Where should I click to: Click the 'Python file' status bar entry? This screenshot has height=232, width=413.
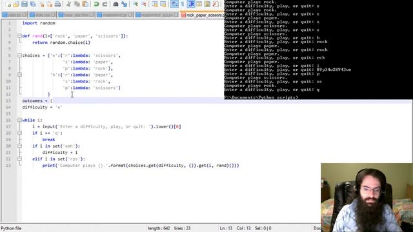pyautogui.click(x=11, y=228)
